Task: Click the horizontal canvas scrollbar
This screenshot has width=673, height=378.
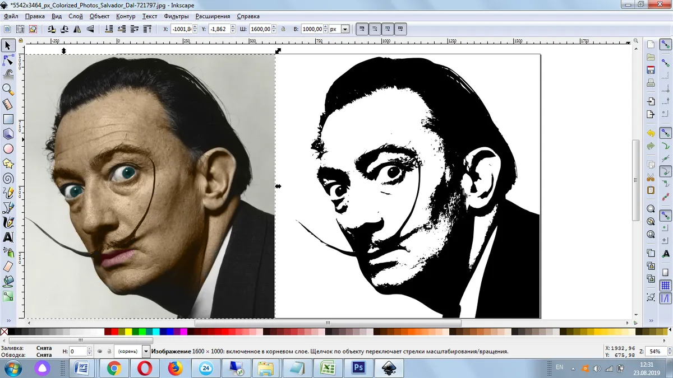Action: tap(328, 323)
